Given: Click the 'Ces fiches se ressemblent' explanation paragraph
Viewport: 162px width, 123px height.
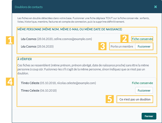Looking at the screenshot, I should tap(83, 69).
